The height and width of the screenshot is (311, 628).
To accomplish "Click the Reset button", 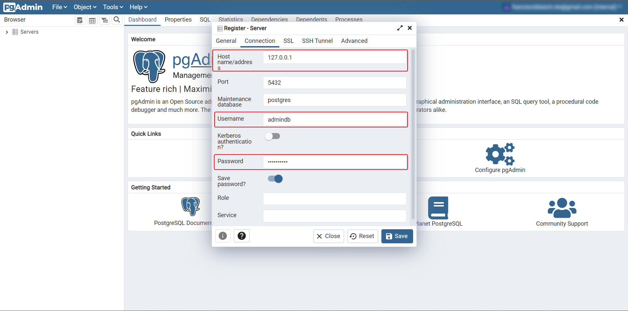I will [x=362, y=236].
